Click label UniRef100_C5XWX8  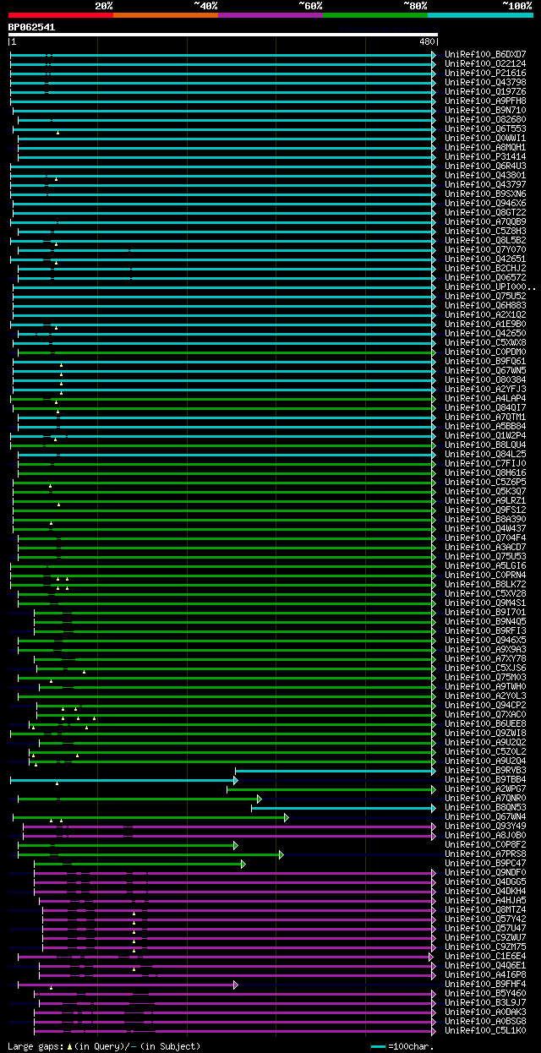(487, 342)
